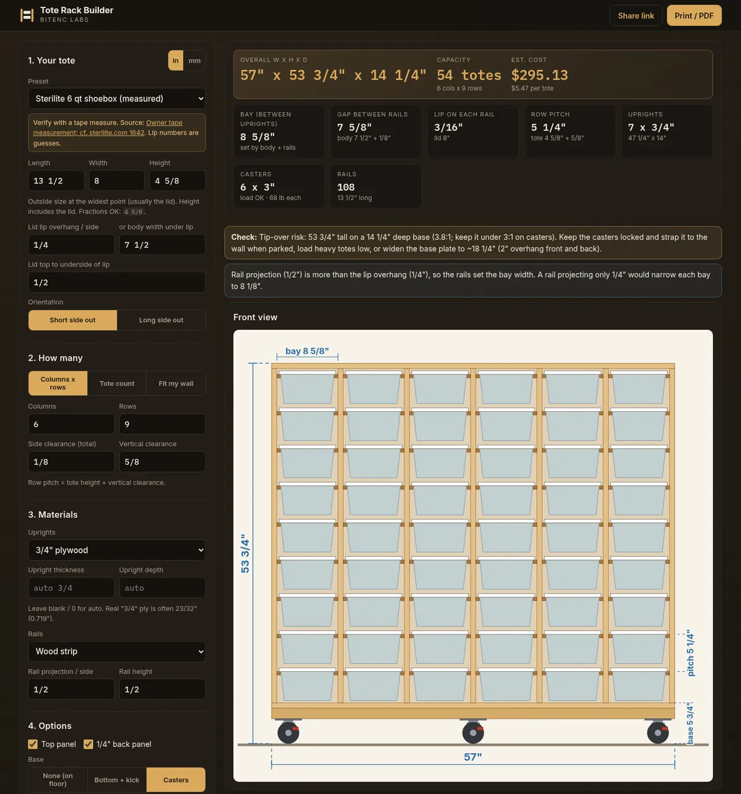The height and width of the screenshot is (794, 741).
Task: Click the capacity value 54 totes
Action: (x=469, y=75)
